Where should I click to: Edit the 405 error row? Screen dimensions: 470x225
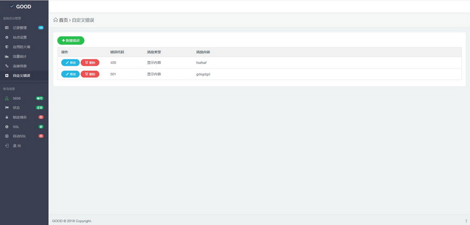pyautogui.click(x=70, y=63)
